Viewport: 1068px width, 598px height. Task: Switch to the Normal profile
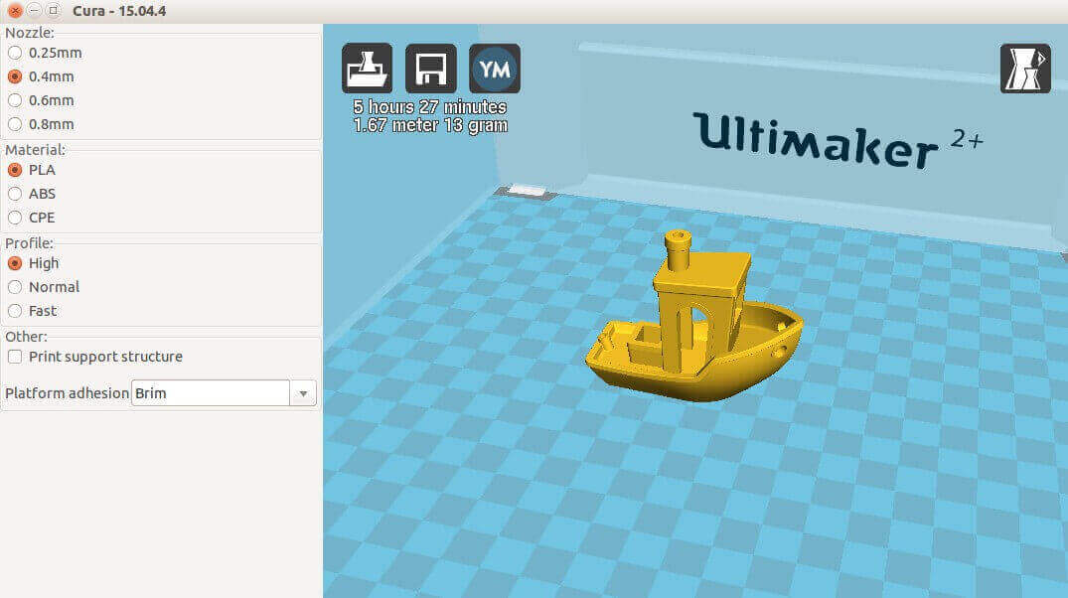(x=15, y=287)
